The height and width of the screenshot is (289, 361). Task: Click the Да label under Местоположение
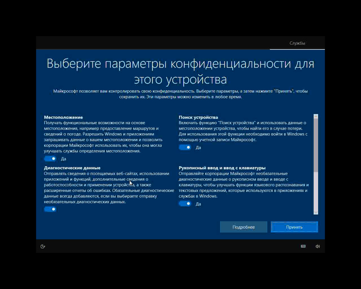click(x=63, y=159)
